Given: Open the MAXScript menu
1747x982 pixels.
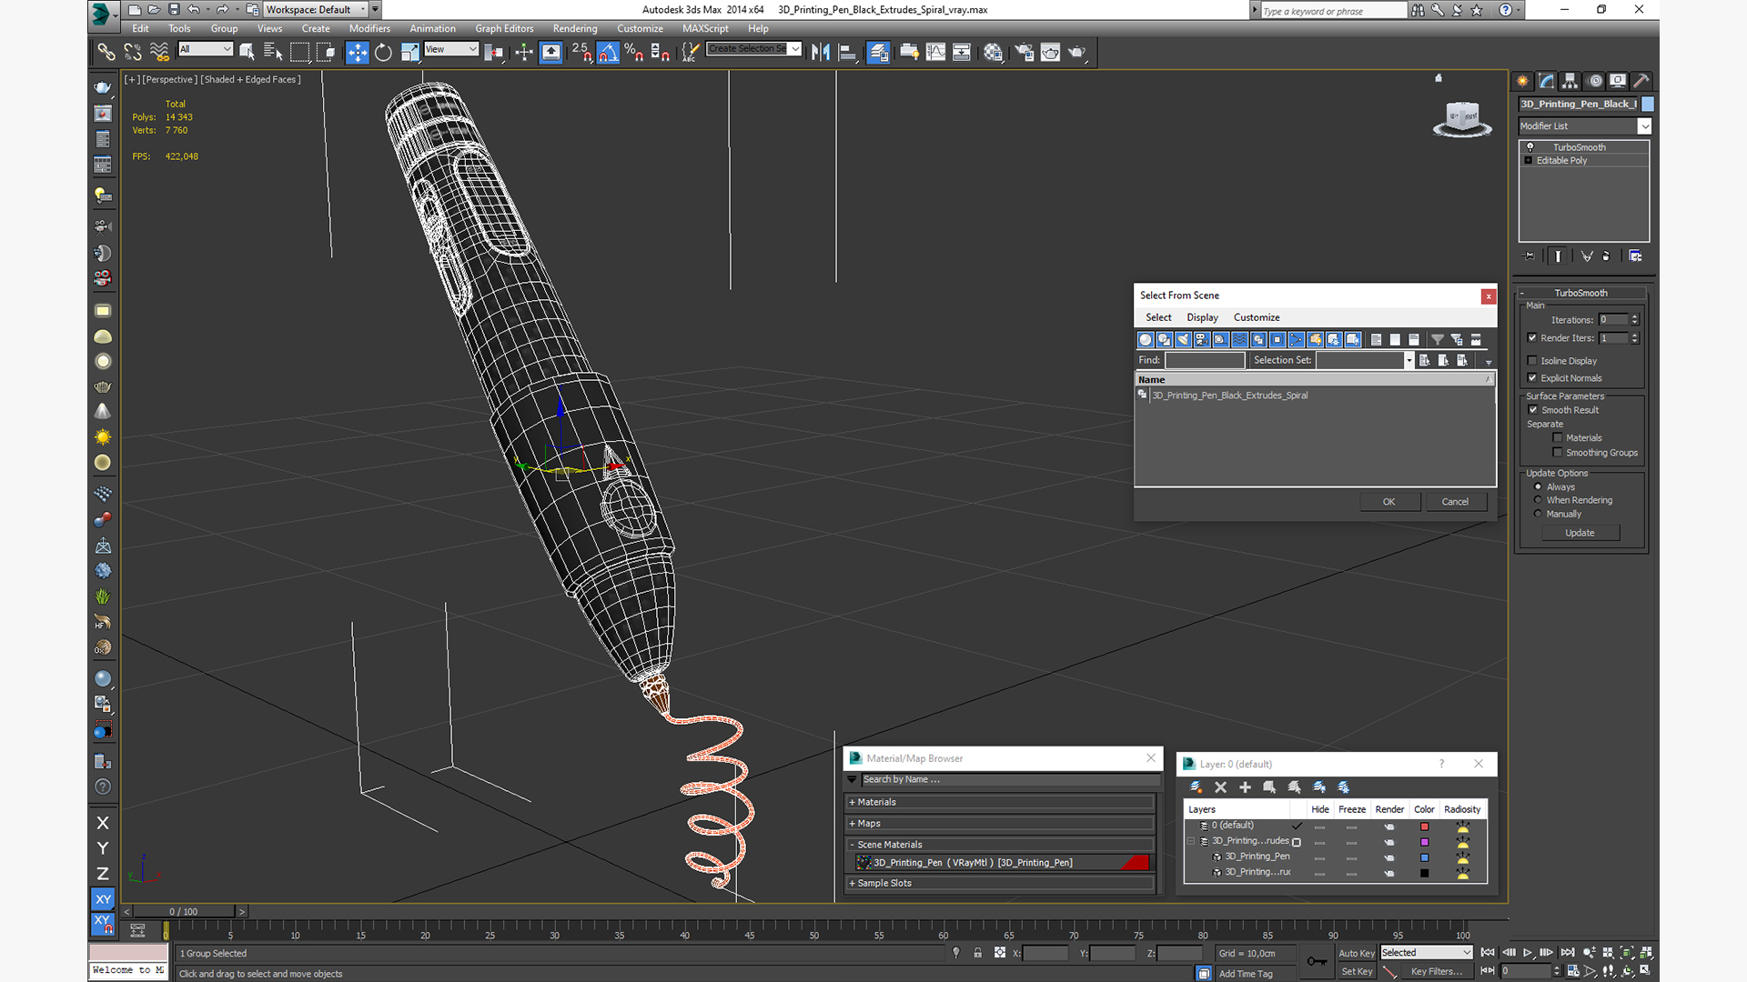Looking at the screenshot, I should [705, 28].
